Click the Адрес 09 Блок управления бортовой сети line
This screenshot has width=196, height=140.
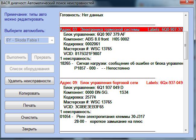(122, 83)
